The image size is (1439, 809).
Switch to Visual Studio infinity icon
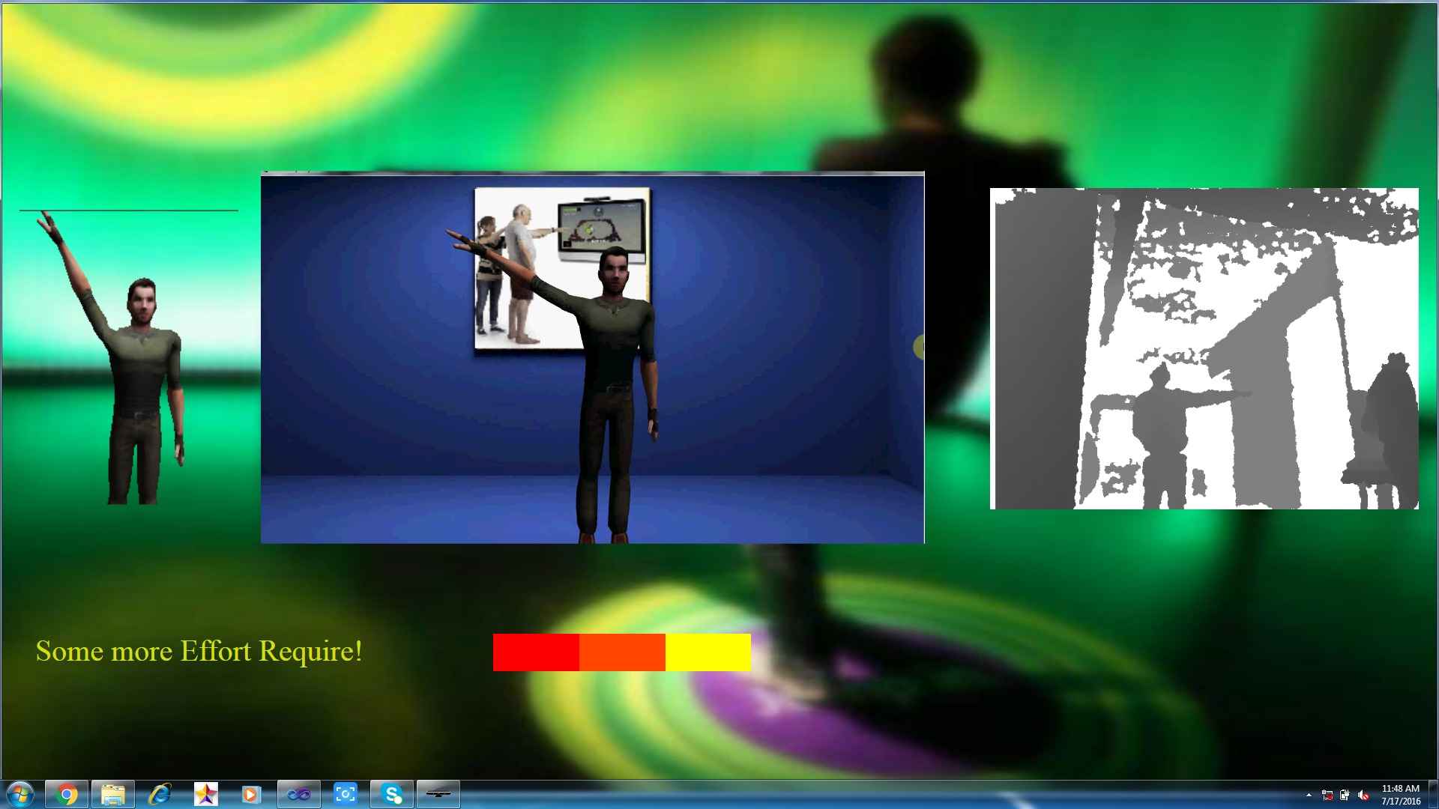point(298,794)
